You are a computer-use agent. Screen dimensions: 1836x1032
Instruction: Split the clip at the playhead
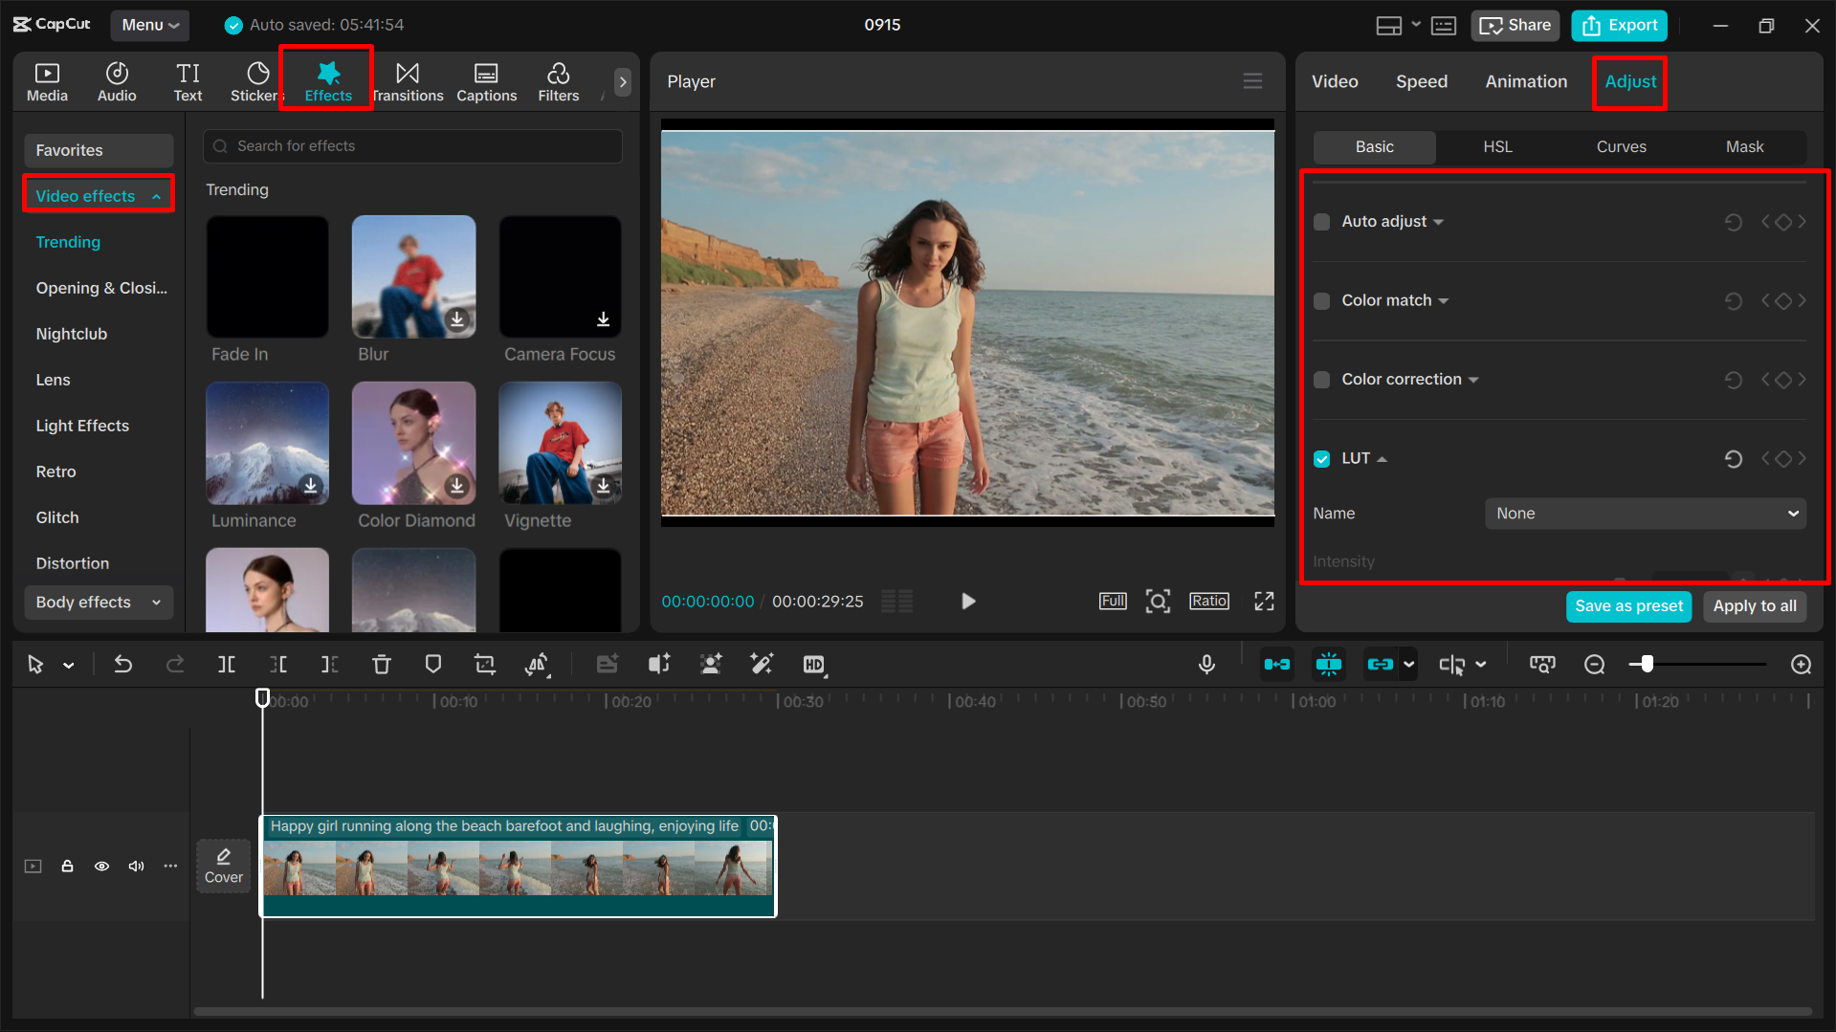click(x=227, y=664)
